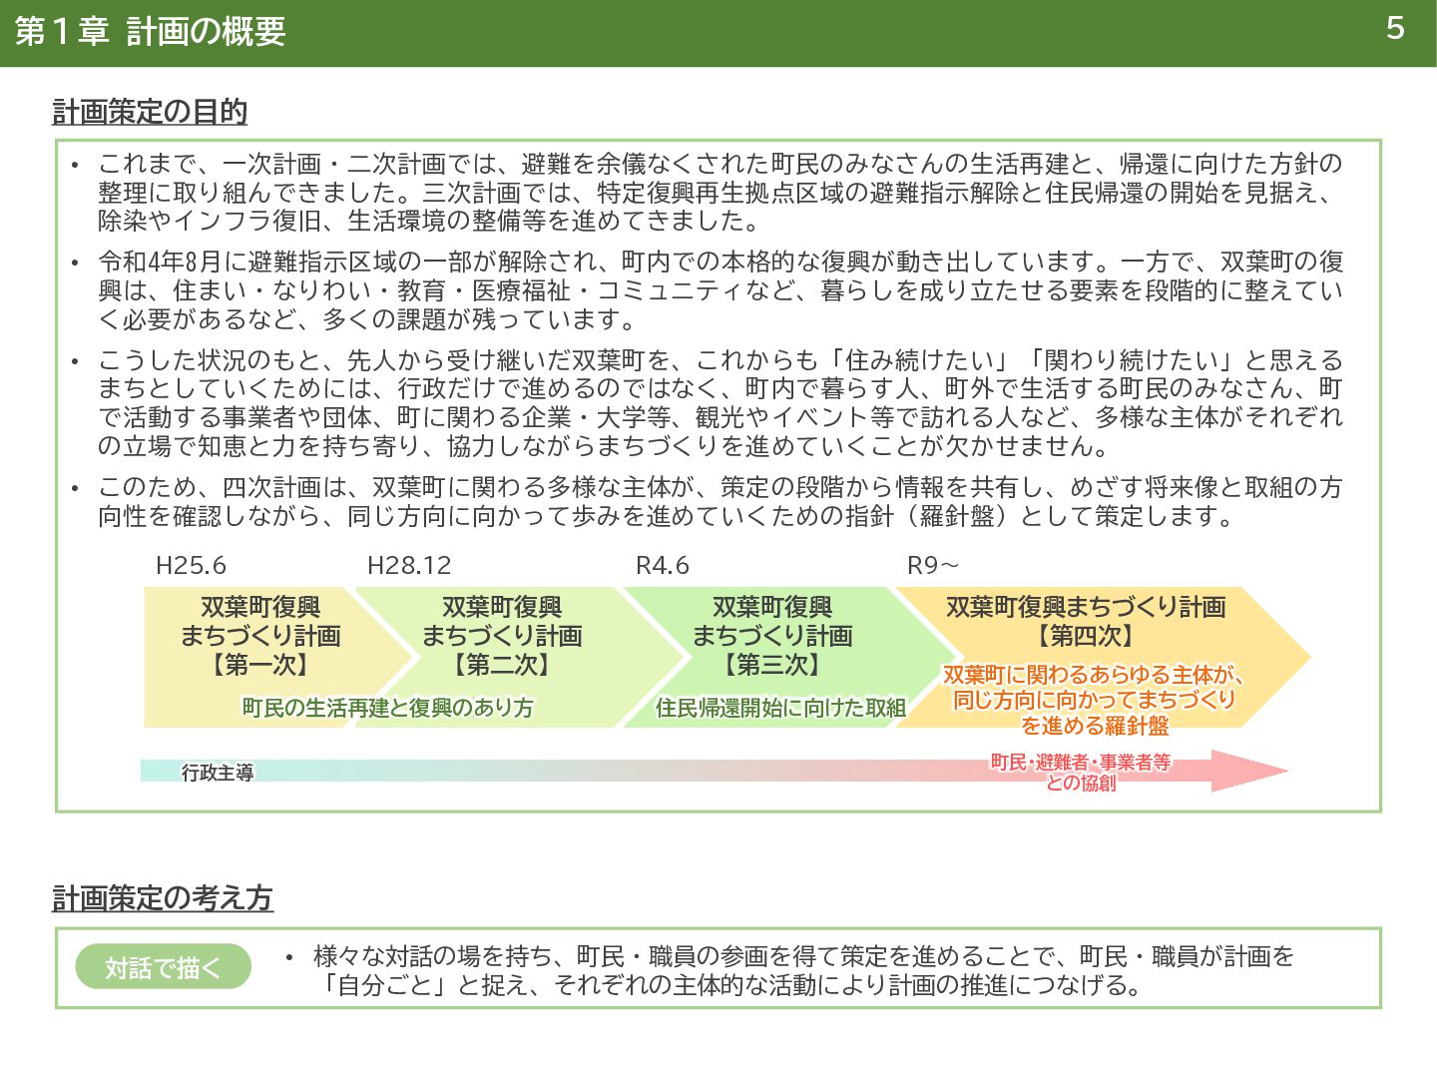Click the text 町民の生活再建と復興のあり方
The height and width of the screenshot is (1078, 1437).
[388, 708]
